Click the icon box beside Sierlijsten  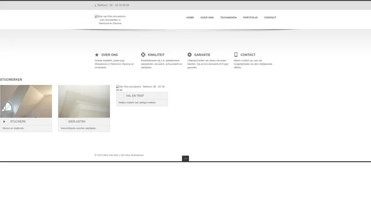tap(62, 122)
